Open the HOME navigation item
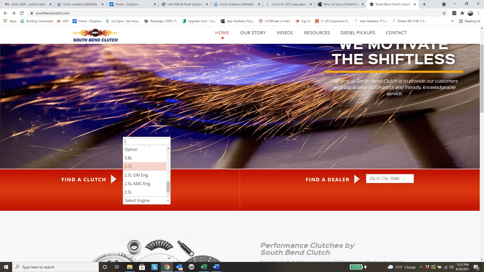The height and width of the screenshot is (272, 484). pyautogui.click(x=222, y=33)
